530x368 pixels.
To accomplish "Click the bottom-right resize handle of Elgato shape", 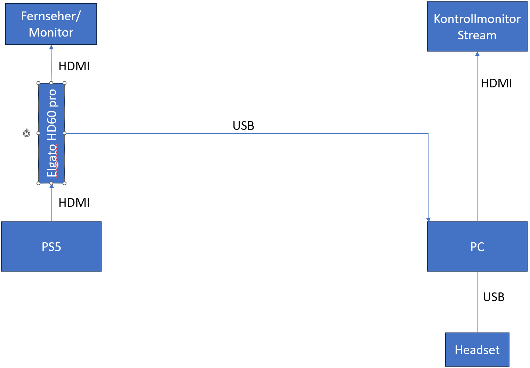I will (64, 183).
